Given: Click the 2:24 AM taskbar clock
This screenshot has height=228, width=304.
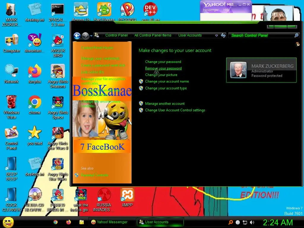Looking at the screenshot, I should pos(278,222).
